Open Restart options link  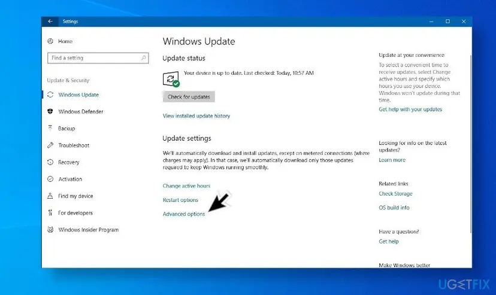180,200
